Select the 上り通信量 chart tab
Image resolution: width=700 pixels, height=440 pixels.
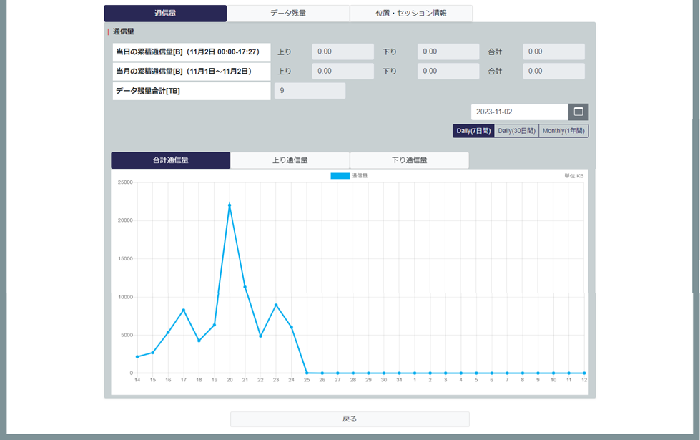coord(290,160)
